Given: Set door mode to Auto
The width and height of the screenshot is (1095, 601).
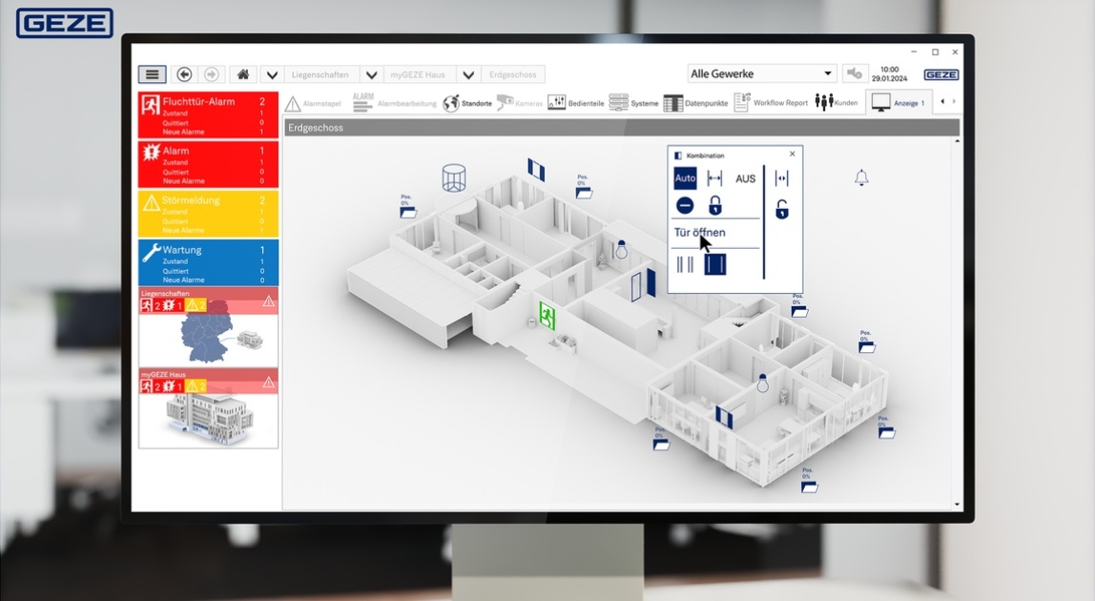Looking at the screenshot, I should [x=685, y=178].
